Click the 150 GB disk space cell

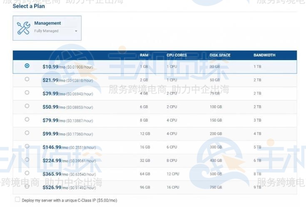coord(216,120)
